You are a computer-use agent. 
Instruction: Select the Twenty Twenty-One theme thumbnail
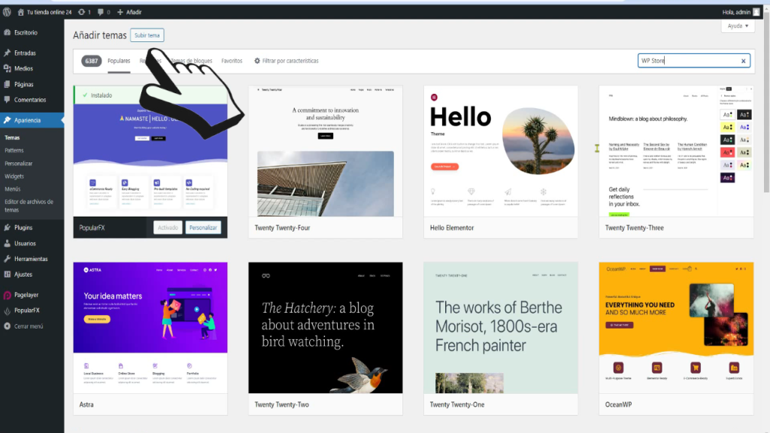coord(501,328)
